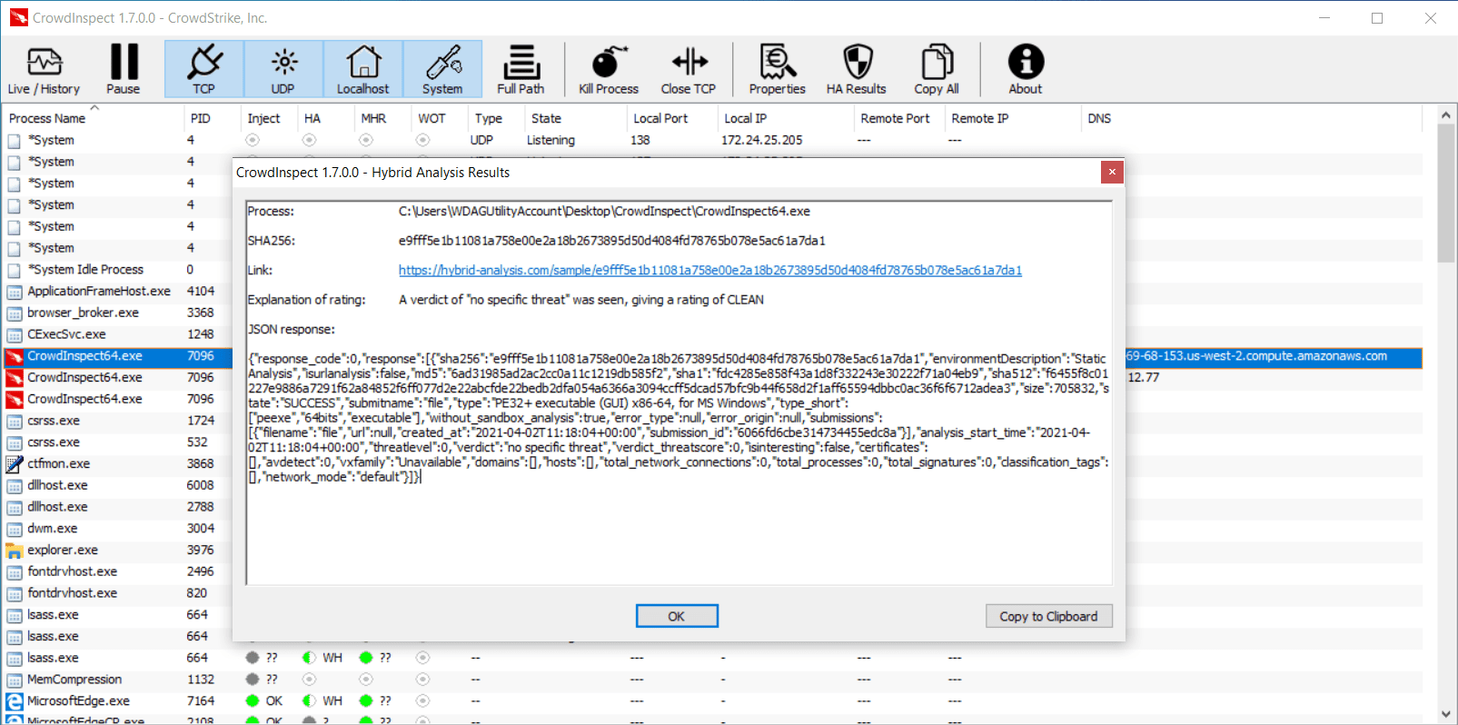Click the MHR column header

coord(382,118)
